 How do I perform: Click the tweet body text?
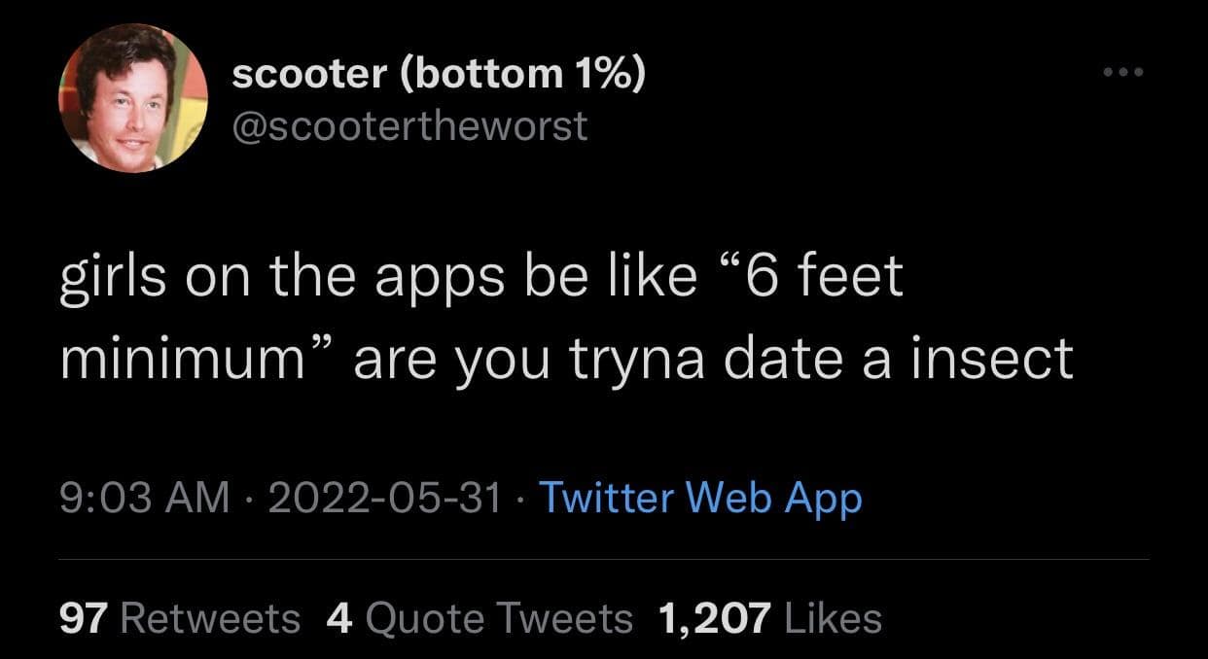(x=564, y=319)
